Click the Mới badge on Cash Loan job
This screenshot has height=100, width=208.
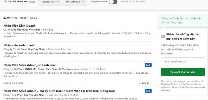pyautogui.click(x=148, y=65)
